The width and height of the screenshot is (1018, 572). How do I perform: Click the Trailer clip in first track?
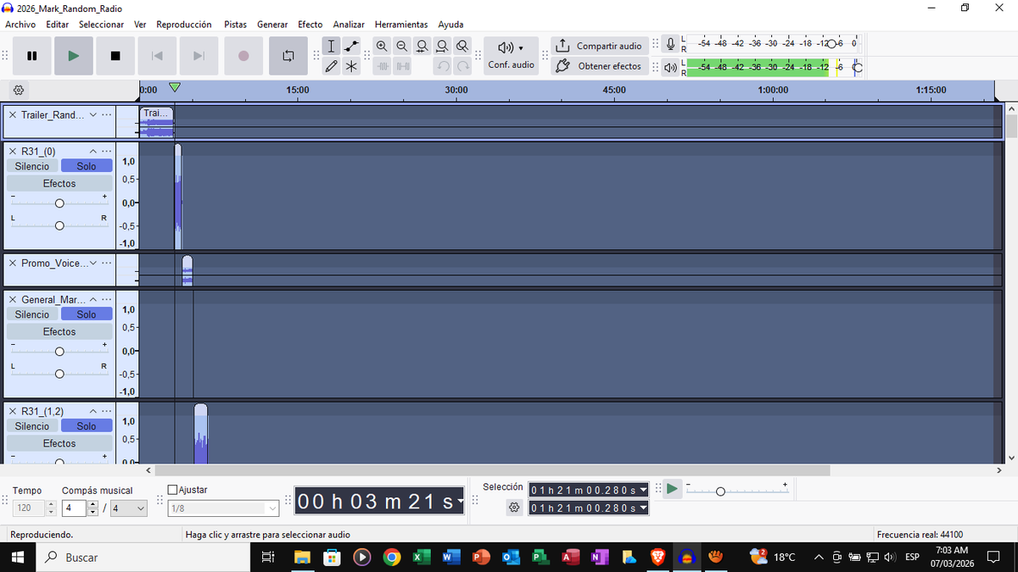(x=156, y=122)
